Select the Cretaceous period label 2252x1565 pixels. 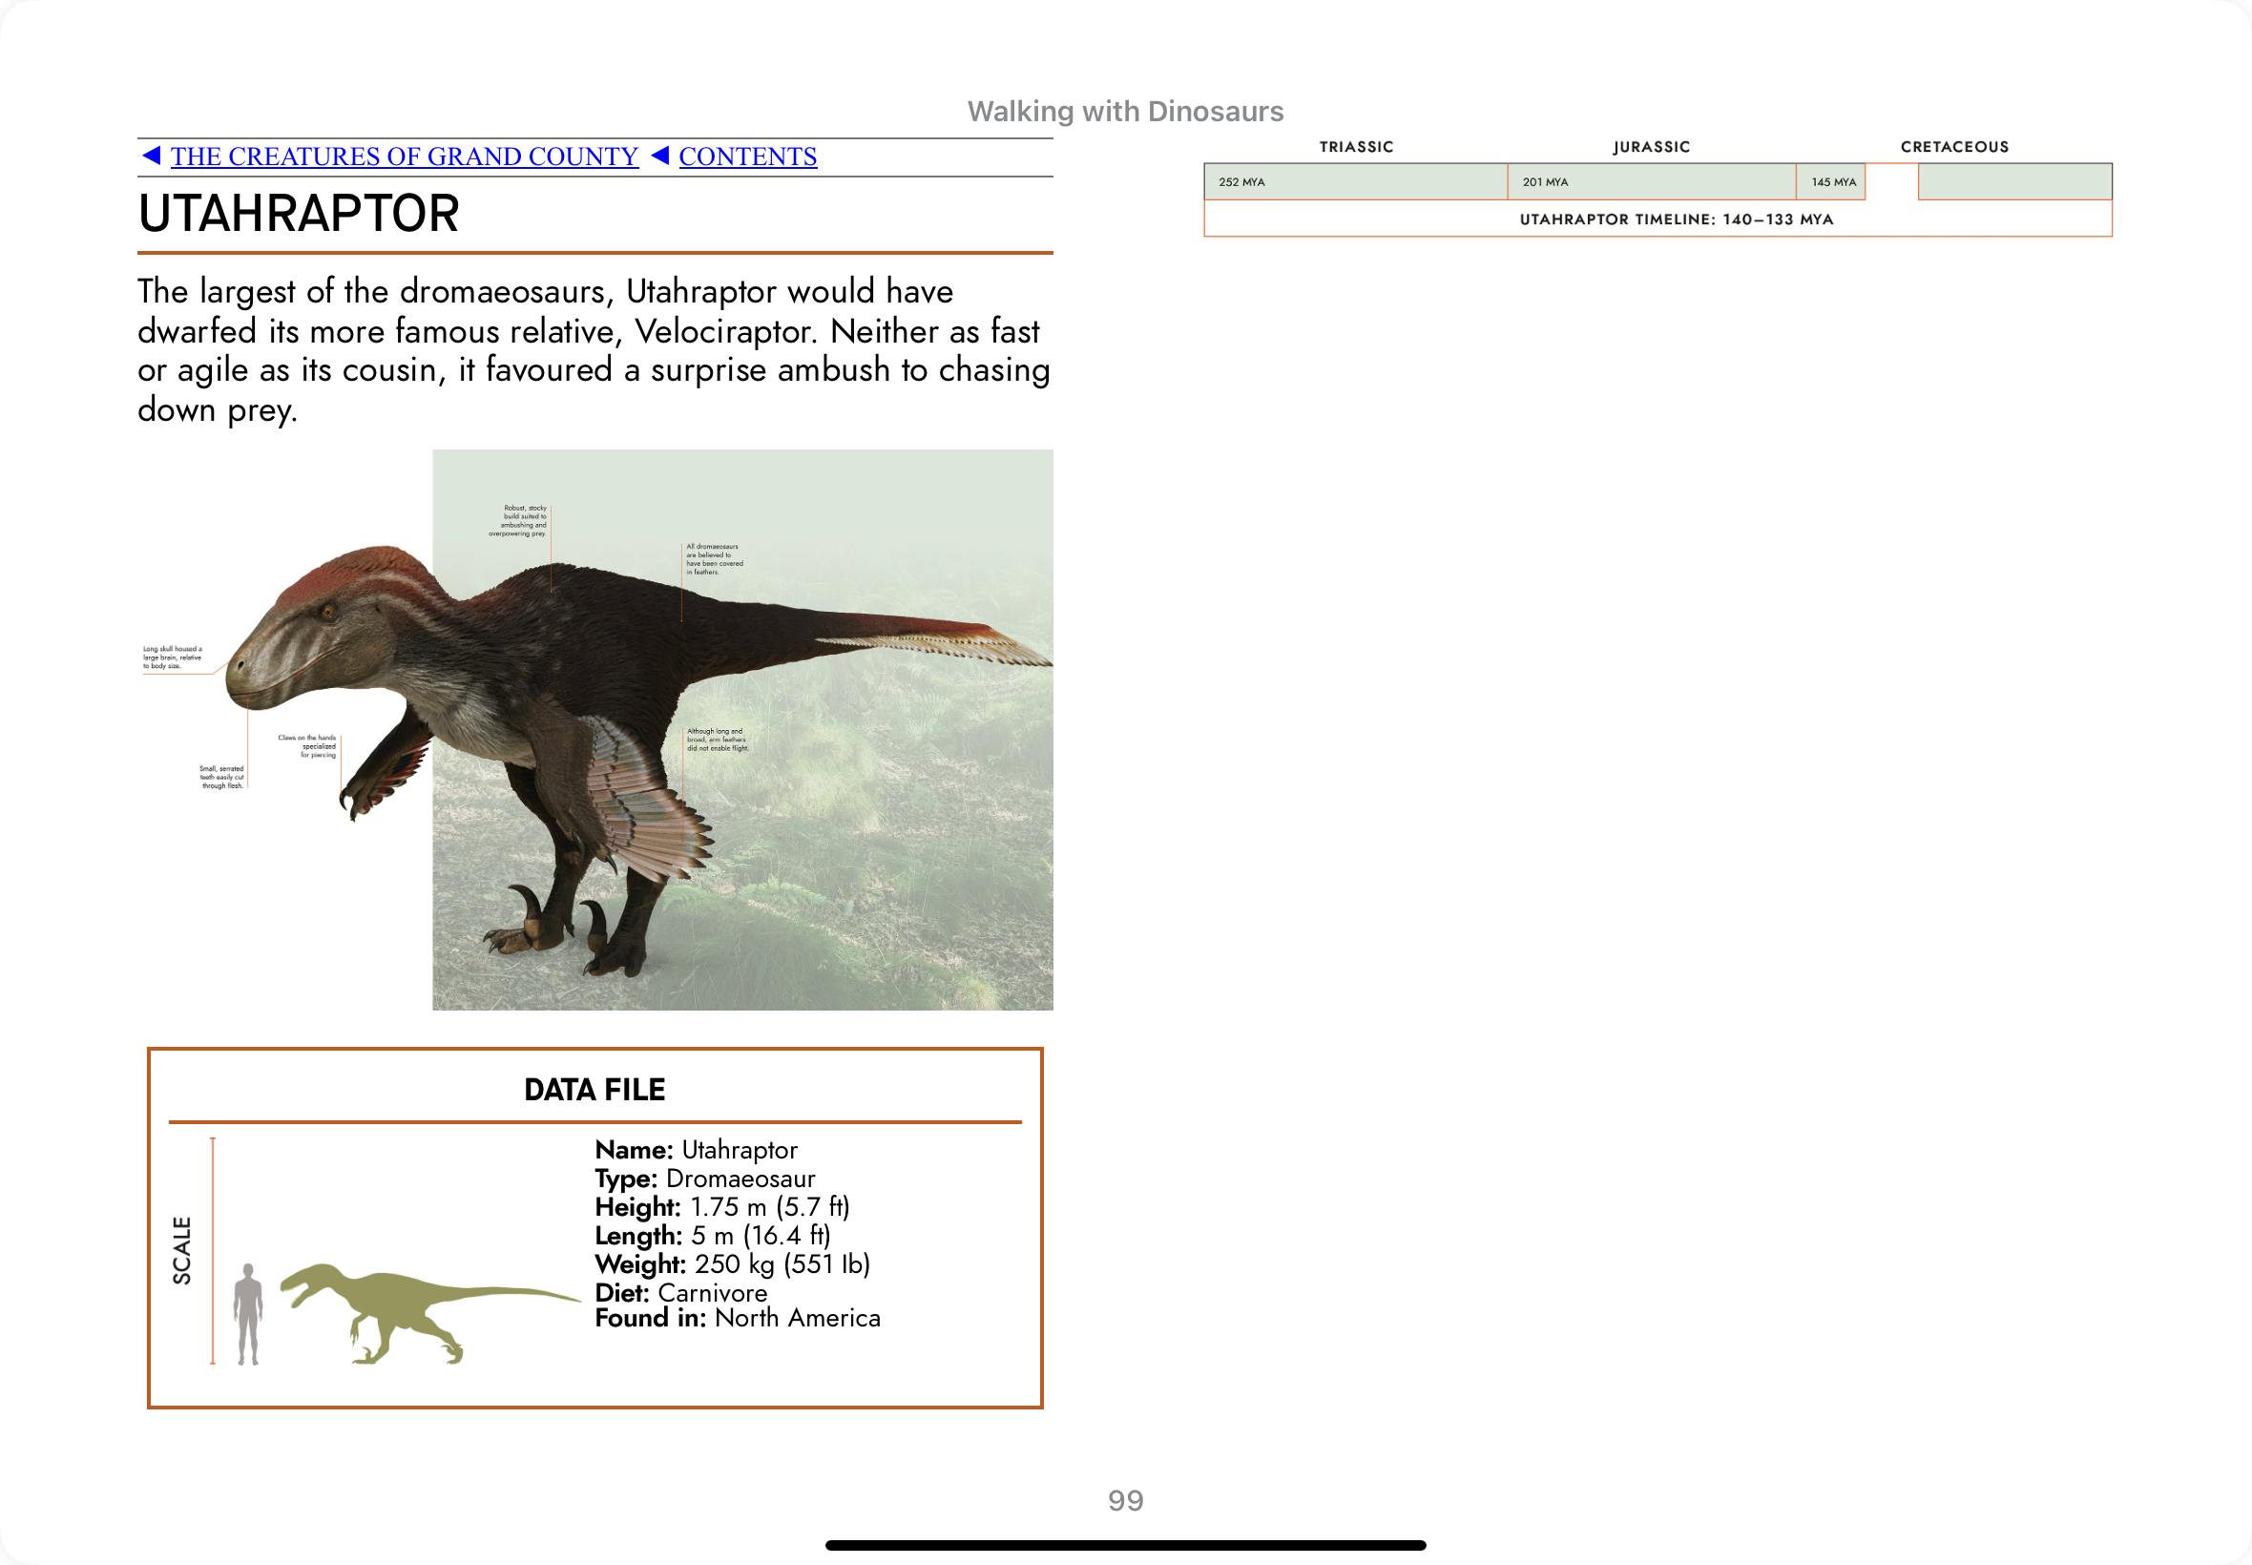click(x=1954, y=147)
